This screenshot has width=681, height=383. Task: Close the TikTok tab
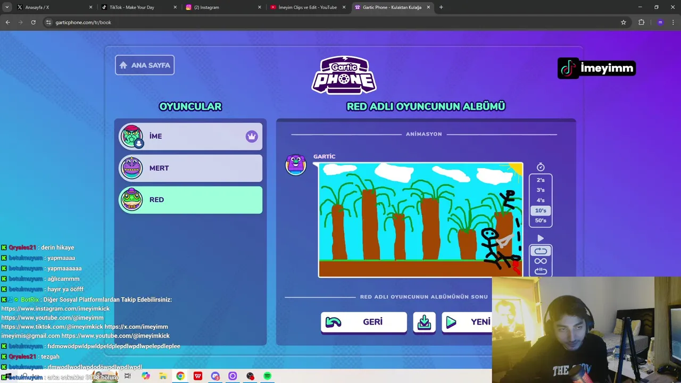(175, 7)
